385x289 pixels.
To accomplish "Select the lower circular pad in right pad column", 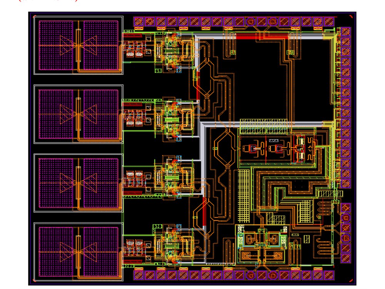I will [345, 238].
